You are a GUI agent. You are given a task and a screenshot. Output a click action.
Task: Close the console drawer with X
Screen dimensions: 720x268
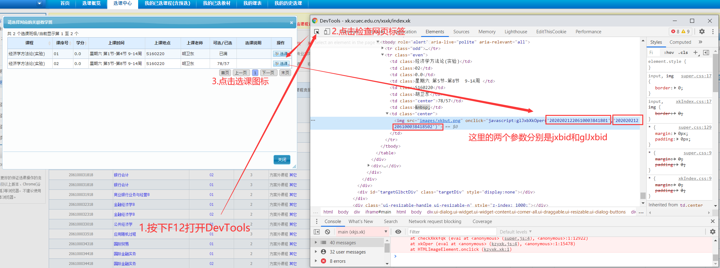coord(713,221)
